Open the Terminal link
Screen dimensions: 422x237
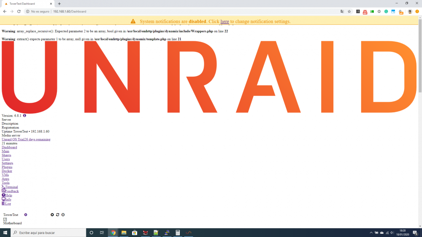point(10,187)
